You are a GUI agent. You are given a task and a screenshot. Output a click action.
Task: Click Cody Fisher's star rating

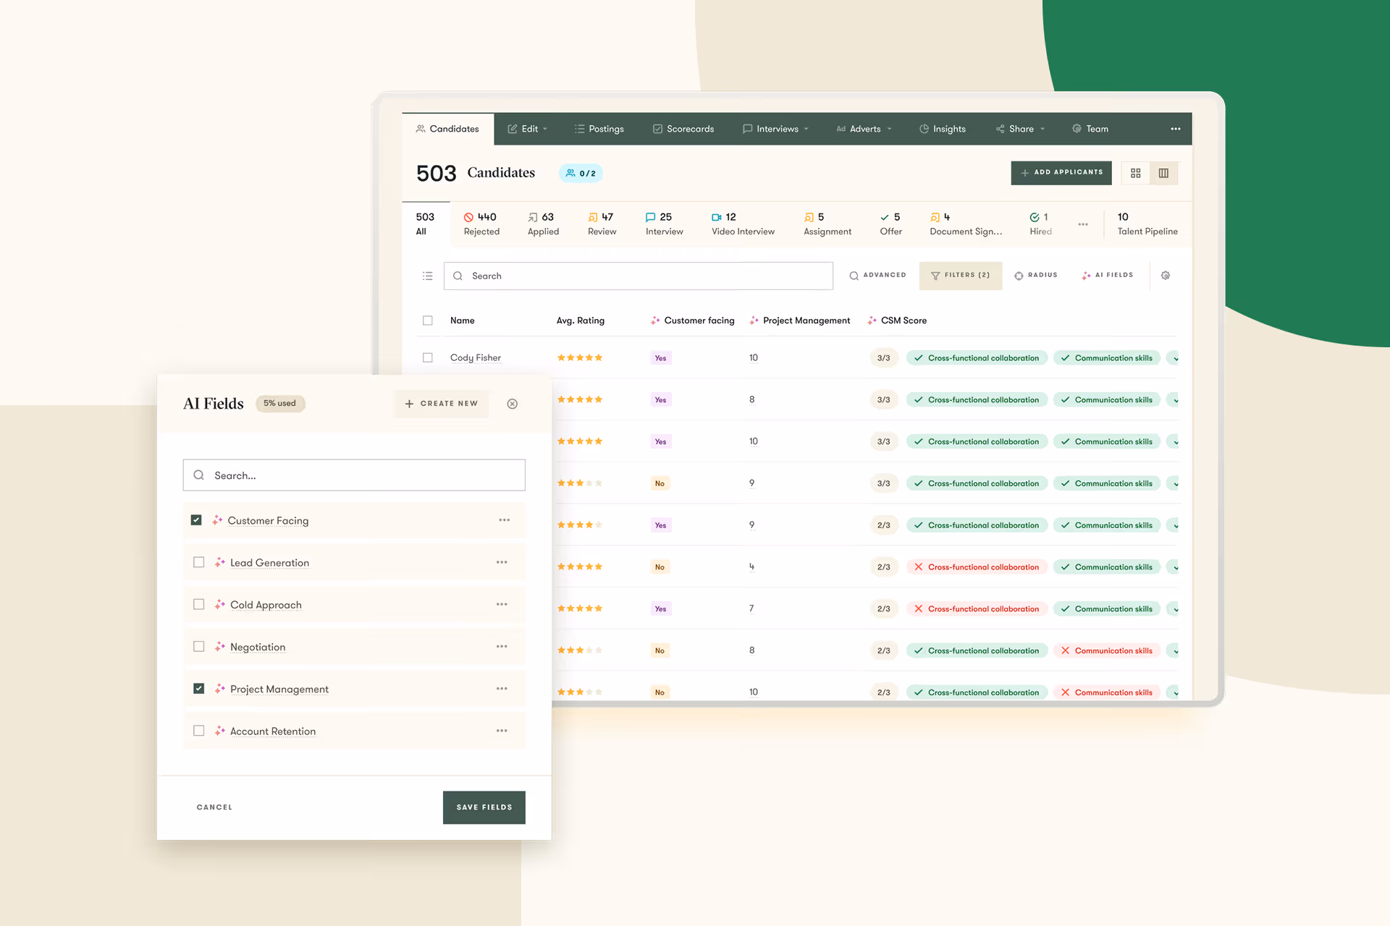(579, 357)
